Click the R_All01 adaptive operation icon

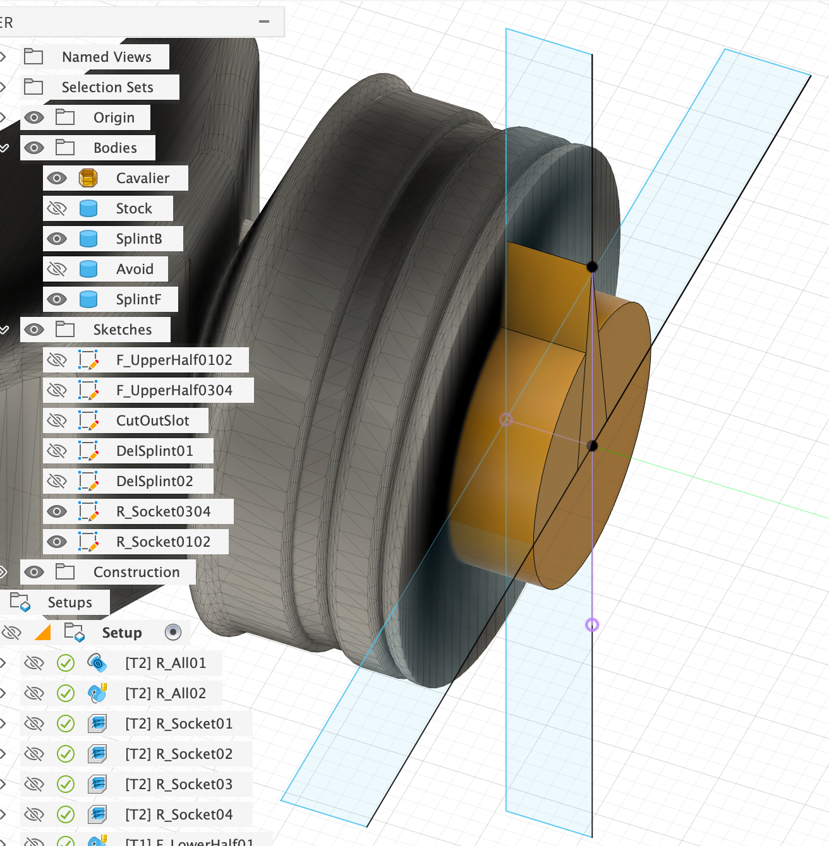pos(97,663)
